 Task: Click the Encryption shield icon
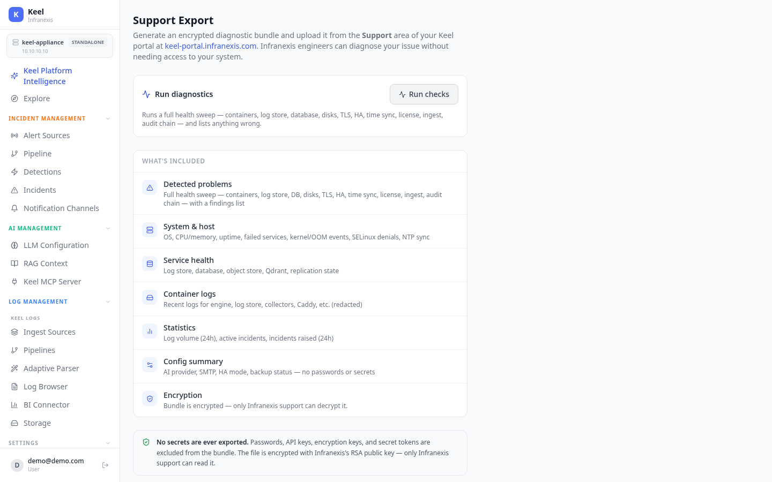click(150, 398)
